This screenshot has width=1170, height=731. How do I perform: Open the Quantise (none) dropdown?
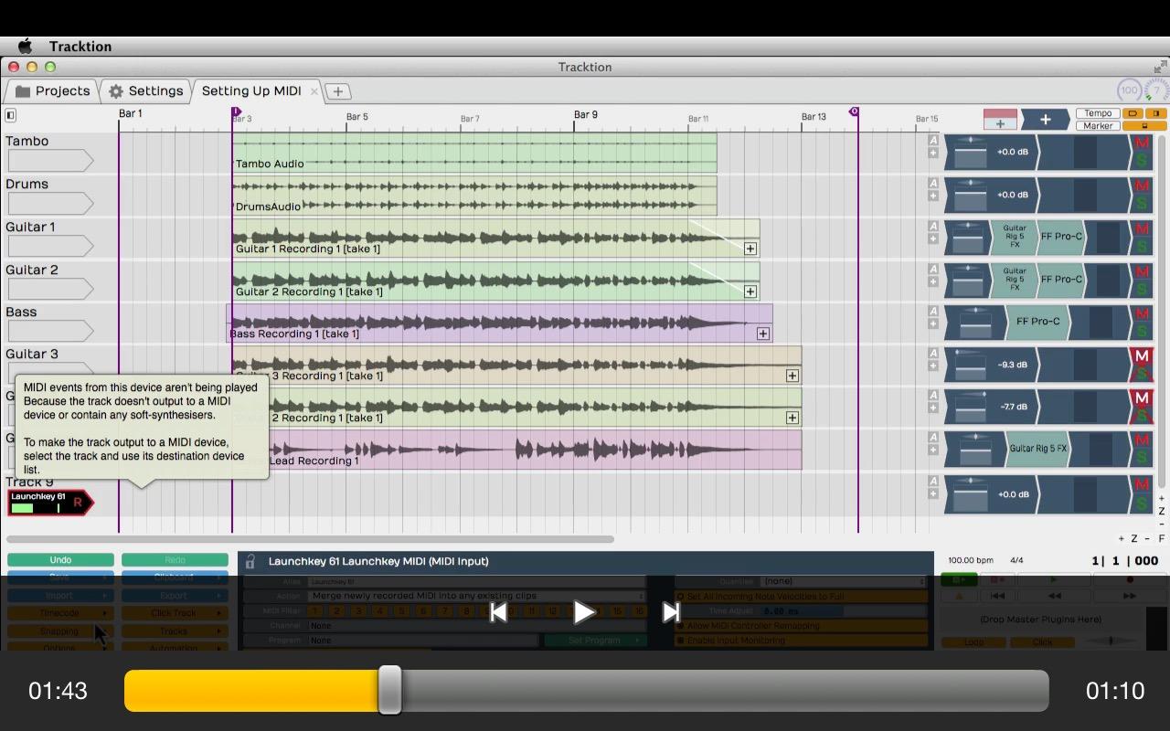[844, 581]
